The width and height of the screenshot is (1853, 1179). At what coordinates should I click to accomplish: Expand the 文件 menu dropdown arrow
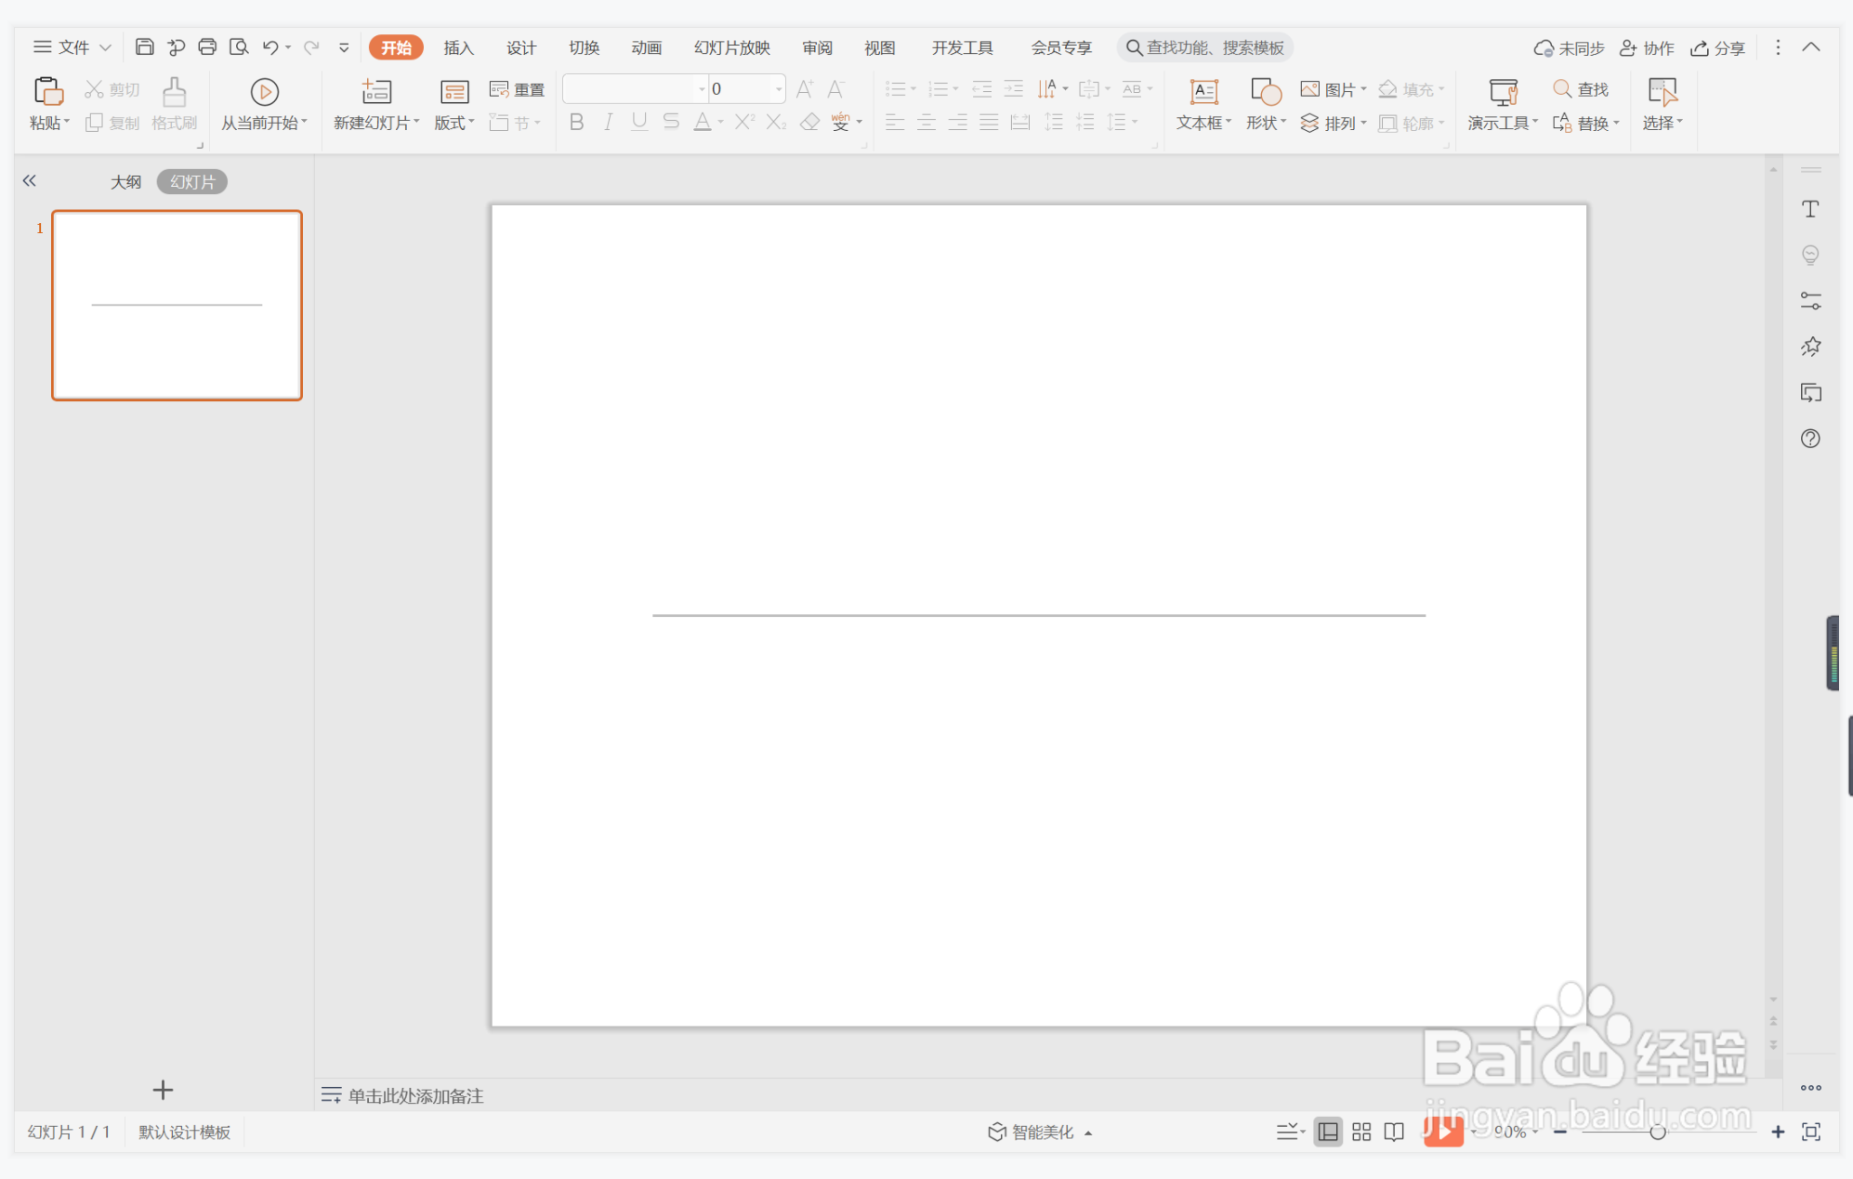106,47
